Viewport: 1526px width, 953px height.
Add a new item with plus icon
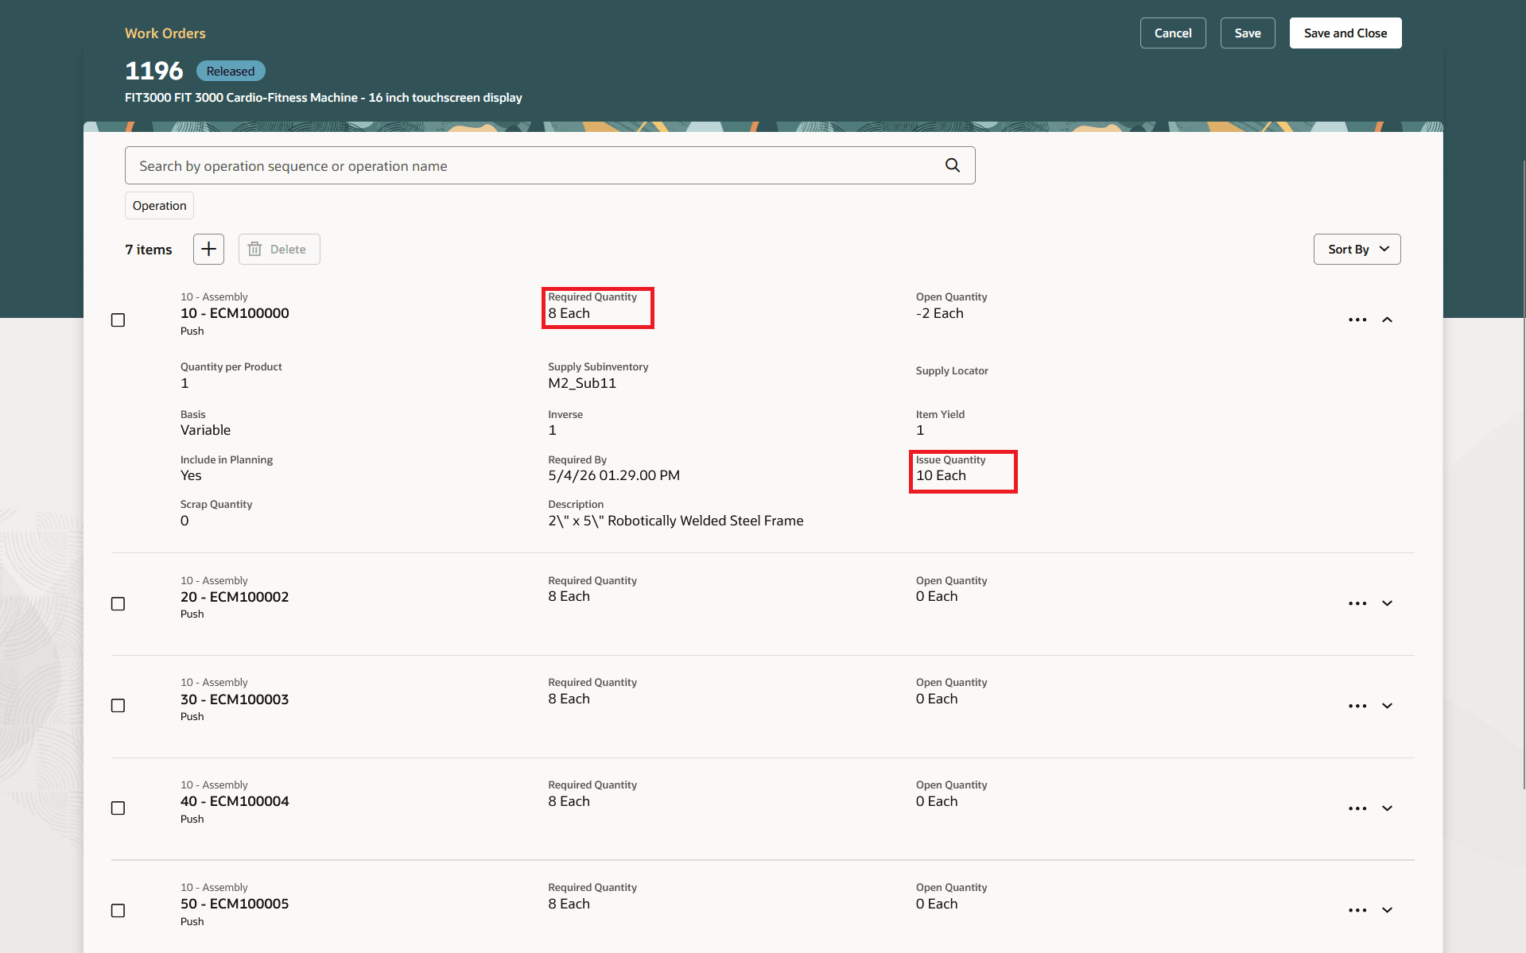click(208, 249)
